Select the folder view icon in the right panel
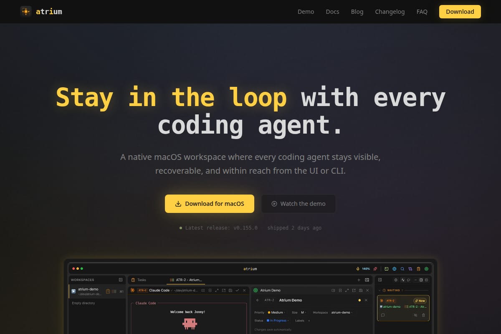 [408, 280]
